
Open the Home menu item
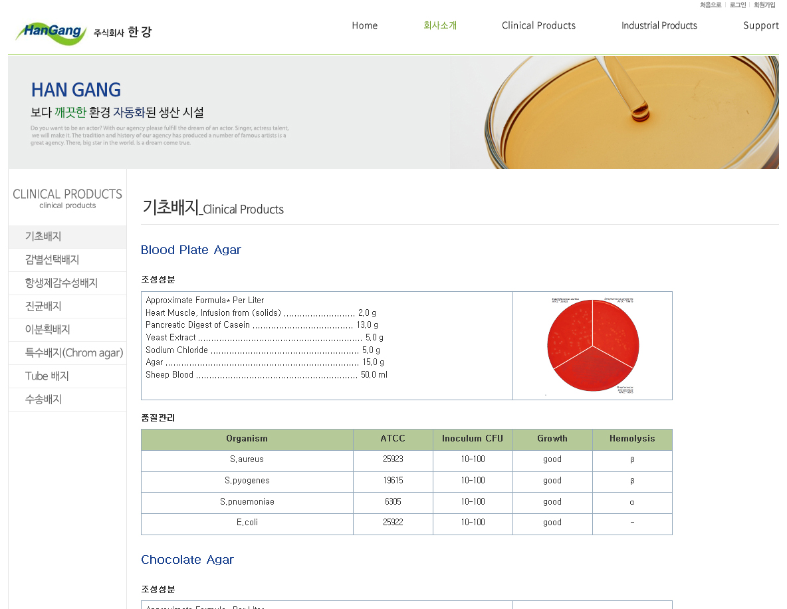point(364,26)
